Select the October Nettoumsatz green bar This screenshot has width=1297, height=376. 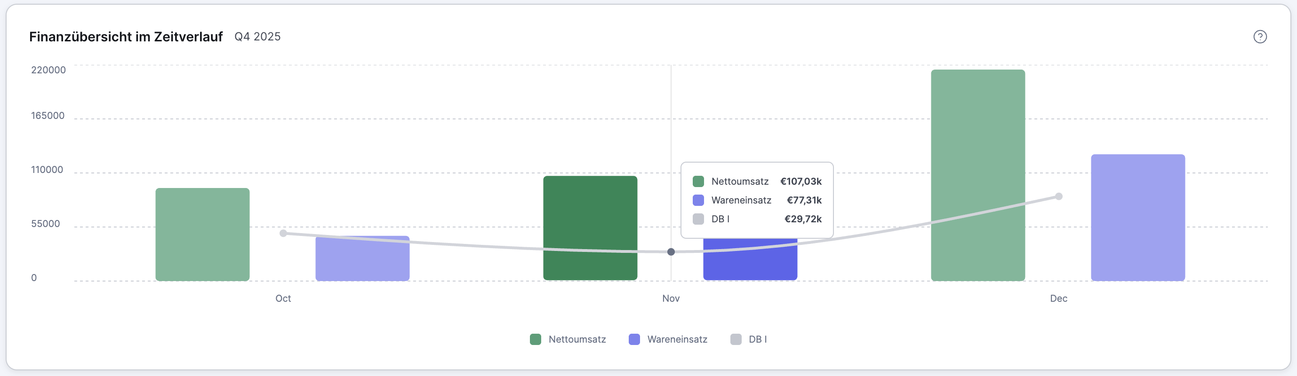pos(202,234)
